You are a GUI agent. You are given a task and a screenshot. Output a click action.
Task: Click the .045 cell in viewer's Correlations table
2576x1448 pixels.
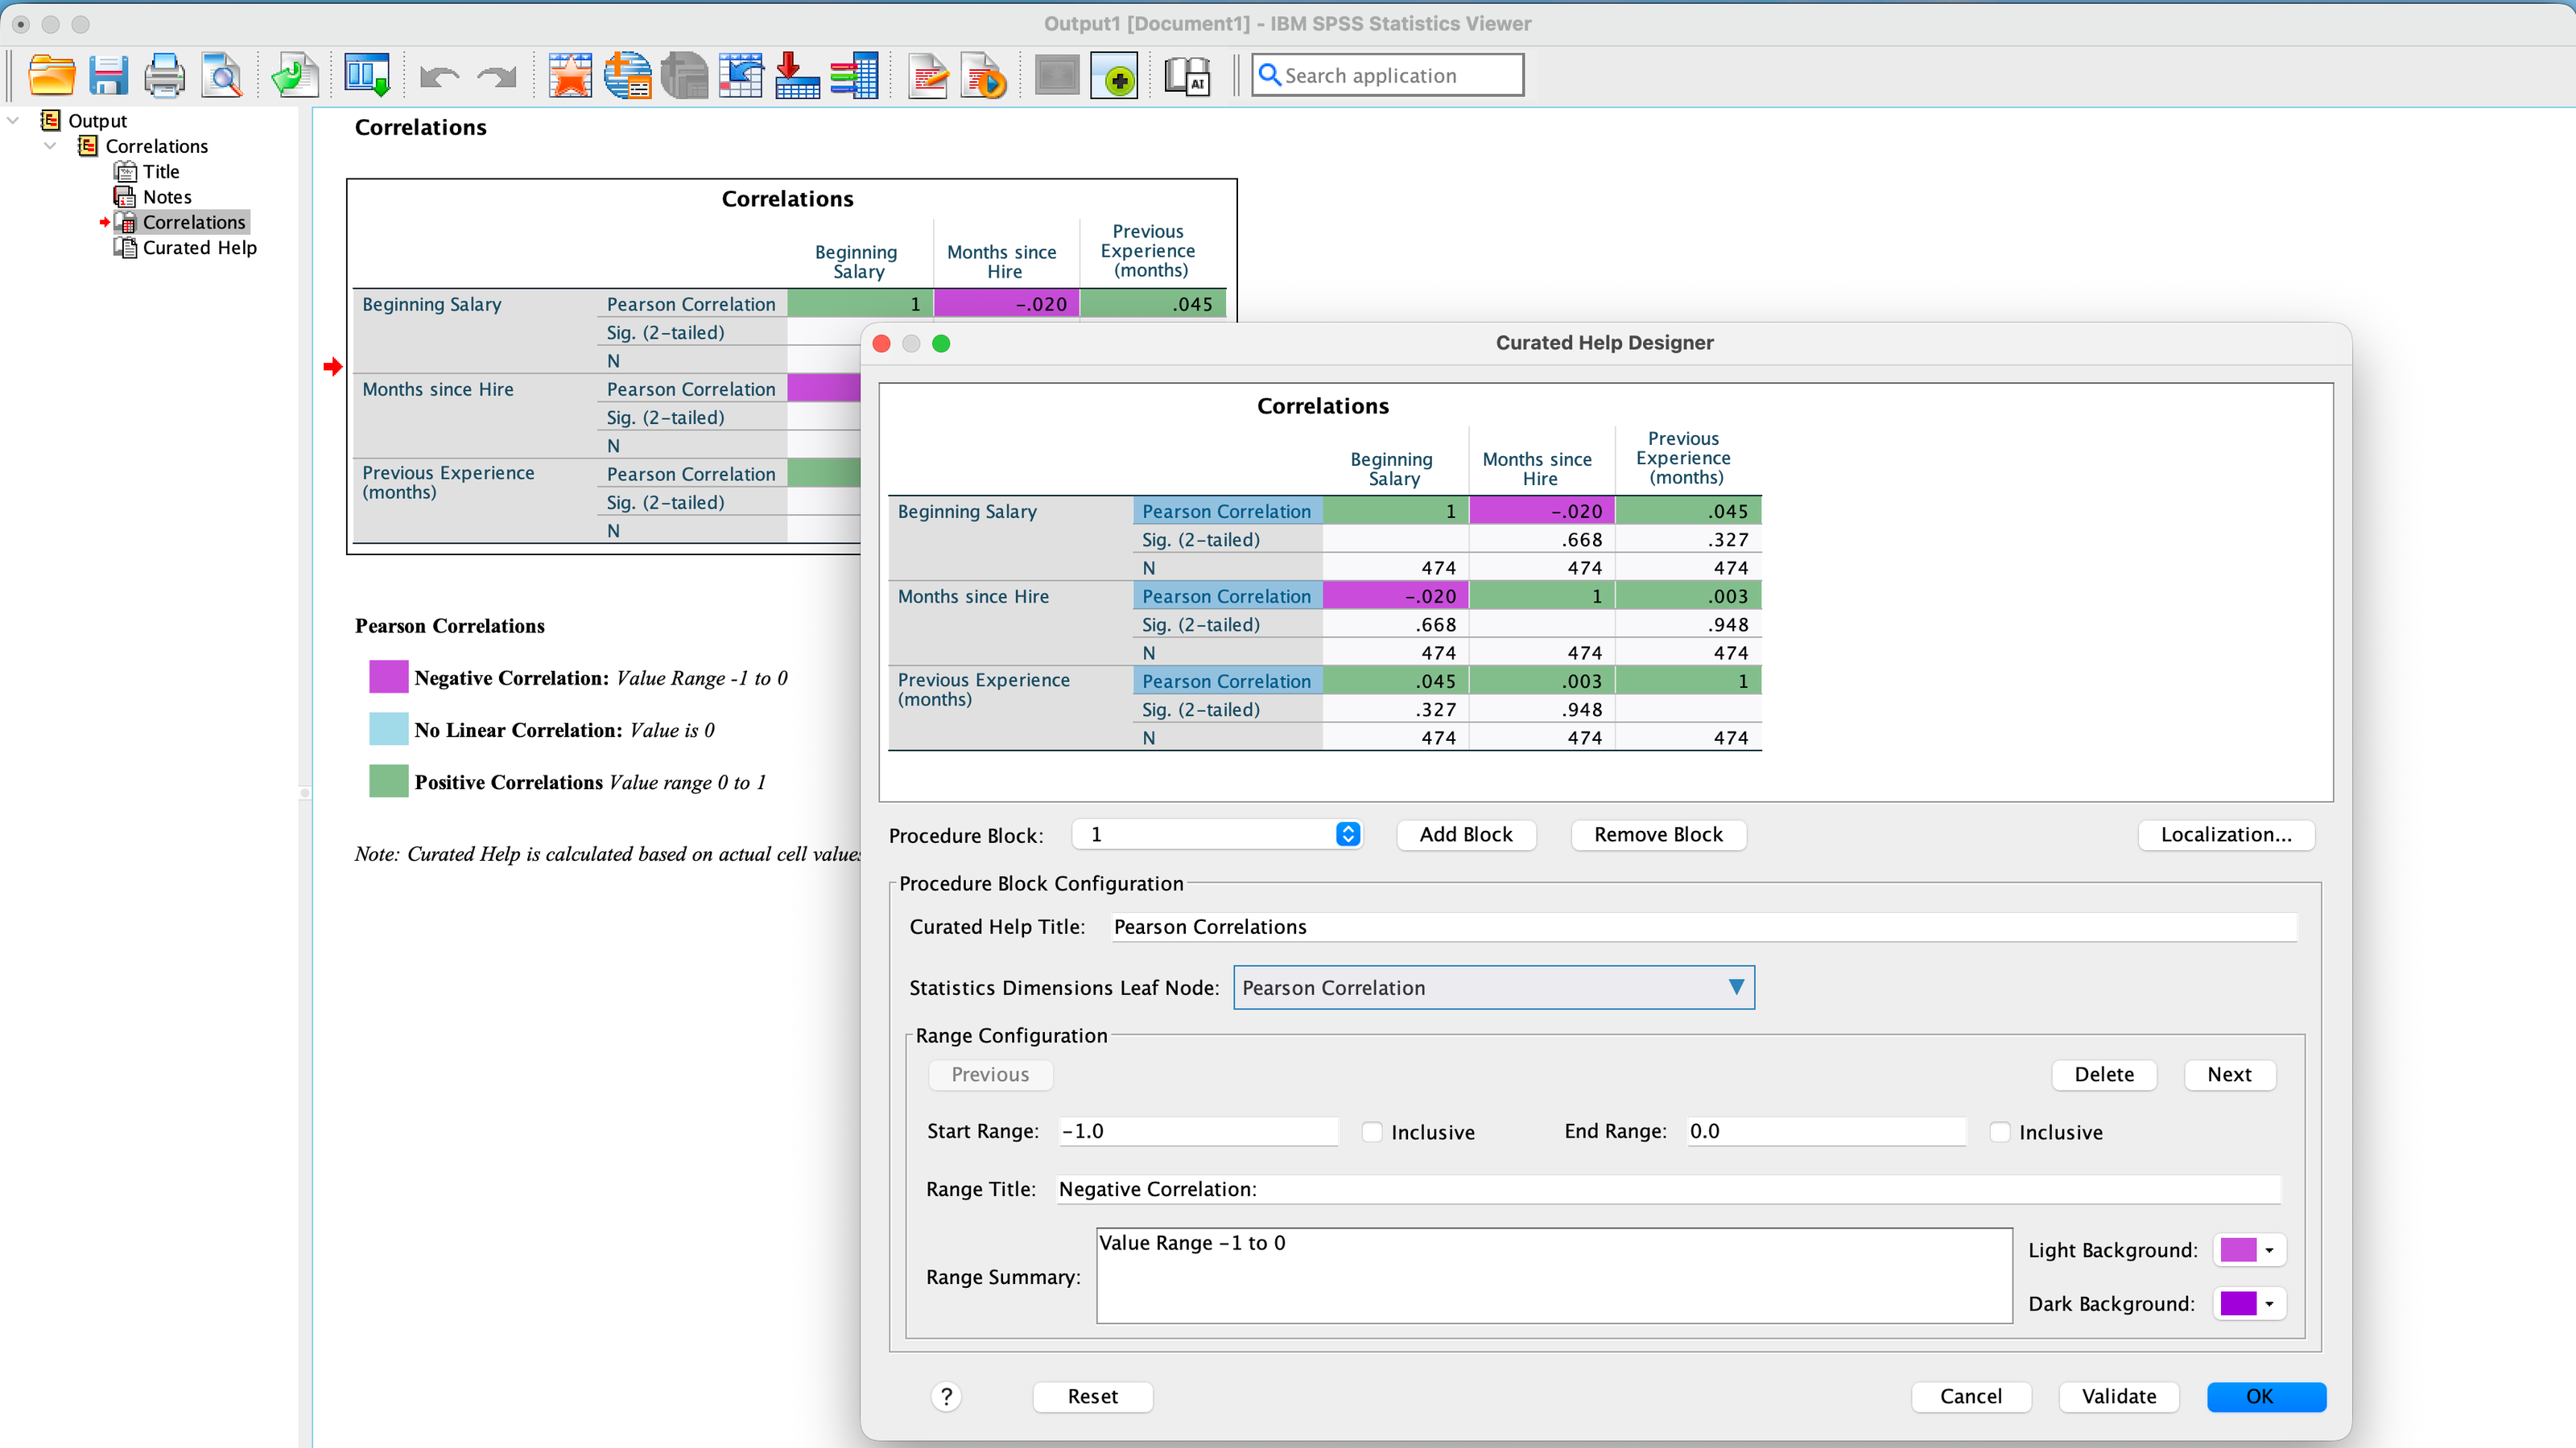1152,304
